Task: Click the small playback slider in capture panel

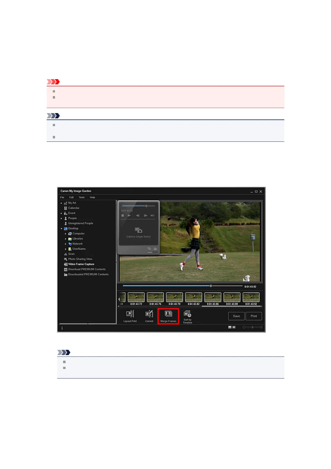Action: (x=138, y=206)
